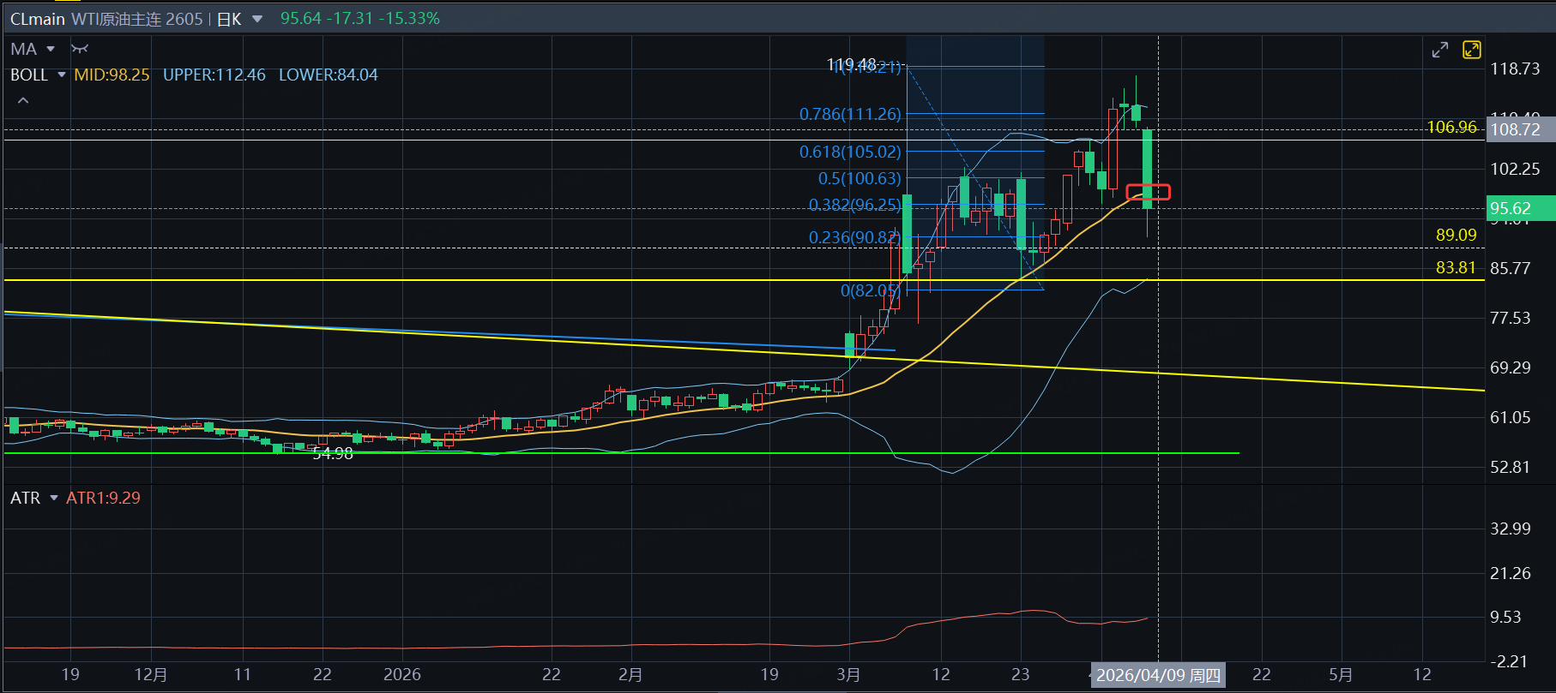This screenshot has width=1556, height=693.
Task: Click the 0.786(111.26) Fibonacci level label
Action: pyautogui.click(x=850, y=114)
